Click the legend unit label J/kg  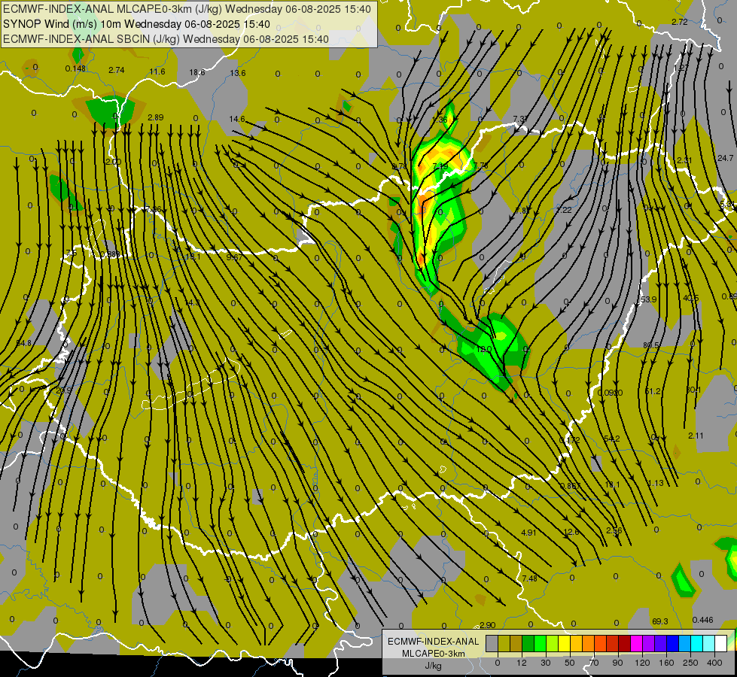pos(433,666)
